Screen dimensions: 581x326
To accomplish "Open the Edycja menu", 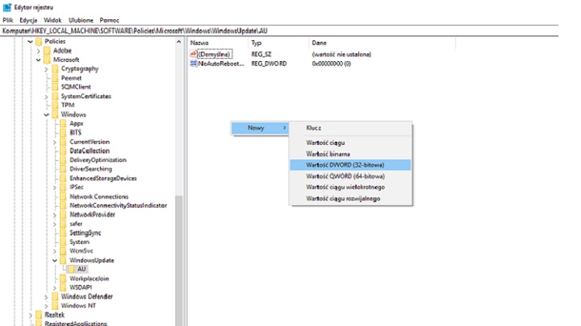I will tap(29, 19).
